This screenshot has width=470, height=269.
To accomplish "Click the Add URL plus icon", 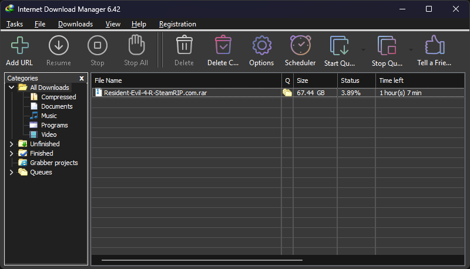I will (20, 45).
